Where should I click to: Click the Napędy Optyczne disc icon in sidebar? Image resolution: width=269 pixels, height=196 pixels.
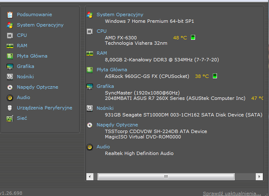(10, 87)
